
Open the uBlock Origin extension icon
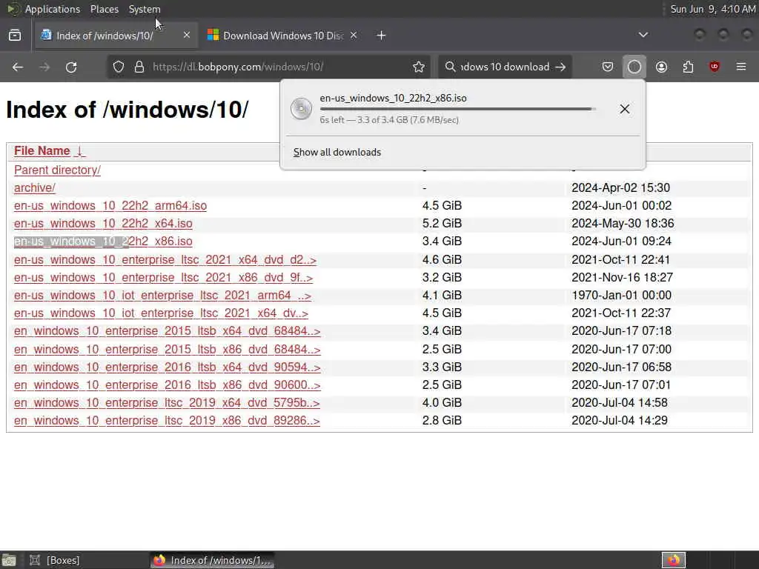pyautogui.click(x=715, y=67)
